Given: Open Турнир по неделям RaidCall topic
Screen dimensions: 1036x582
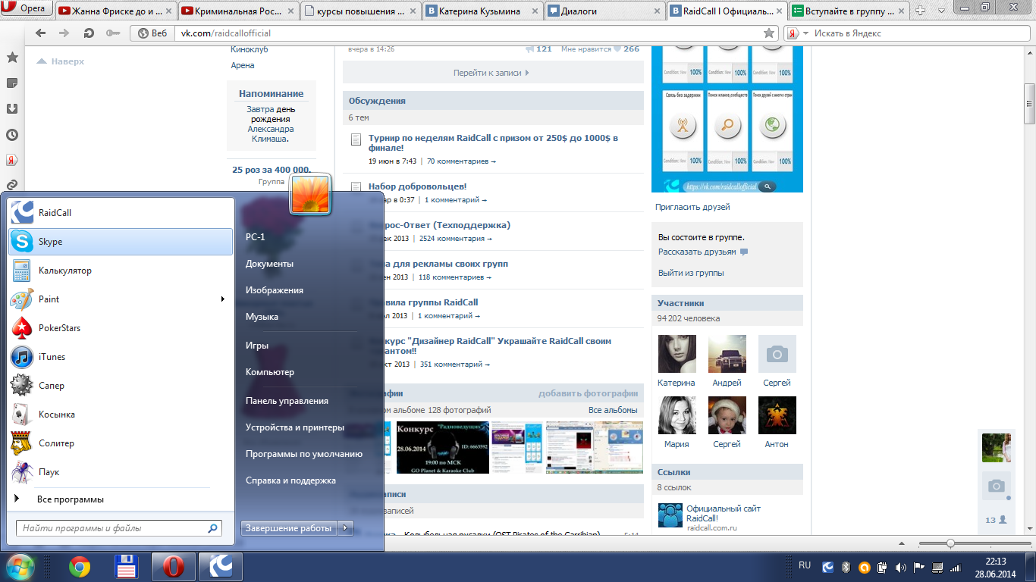Looking at the screenshot, I should click(x=493, y=143).
